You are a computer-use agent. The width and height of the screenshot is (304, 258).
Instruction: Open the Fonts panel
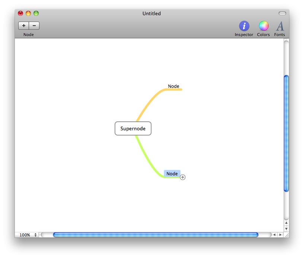(x=279, y=29)
